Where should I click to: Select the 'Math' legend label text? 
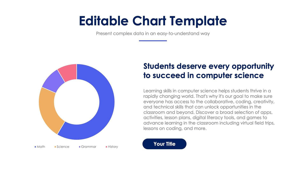pyautogui.click(x=41, y=147)
